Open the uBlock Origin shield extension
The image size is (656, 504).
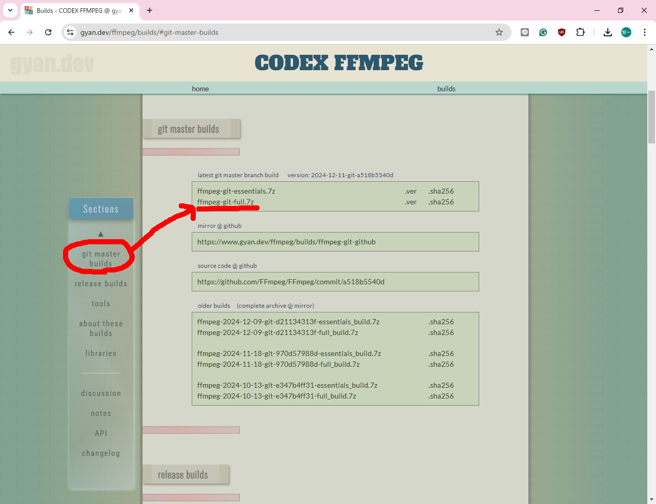[x=562, y=32]
